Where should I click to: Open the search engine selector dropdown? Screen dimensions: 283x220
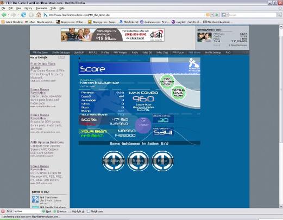click(x=225, y=15)
